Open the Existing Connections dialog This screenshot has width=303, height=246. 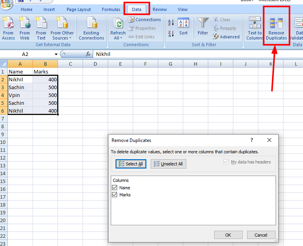(x=91, y=28)
